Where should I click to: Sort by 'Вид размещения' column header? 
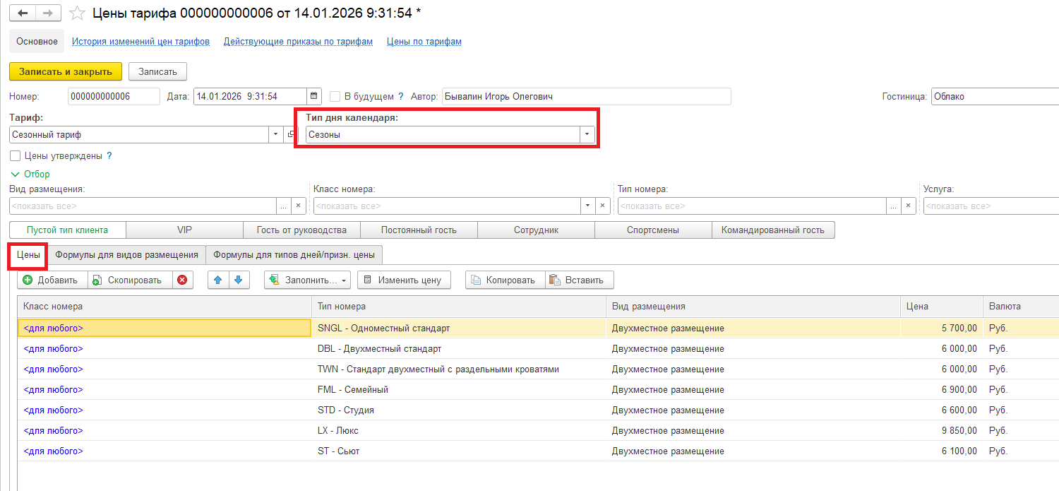(x=753, y=307)
